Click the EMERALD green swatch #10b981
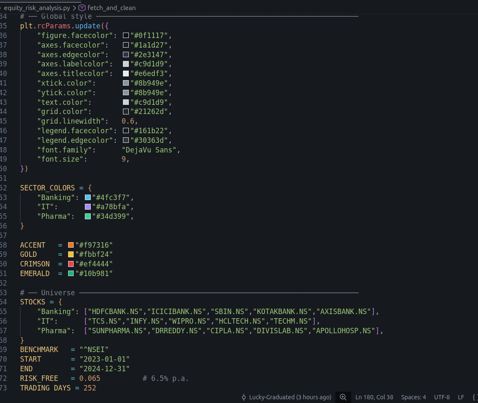The height and width of the screenshot is (403, 478). click(71, 274)
